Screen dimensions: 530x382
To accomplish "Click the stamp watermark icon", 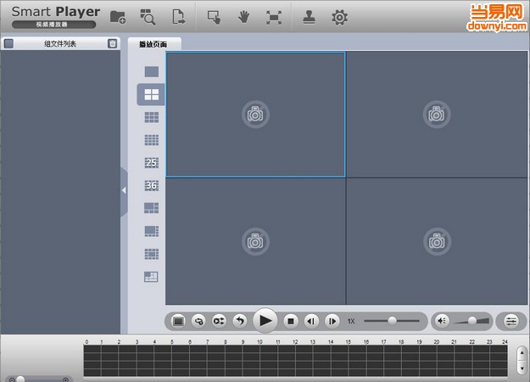I will pyautogui.click(x=310, y=17).
